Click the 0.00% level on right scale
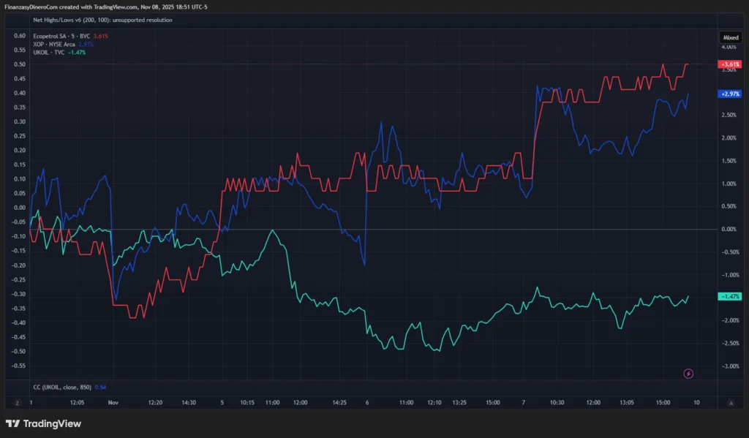Image resolution: width=749 pixels, height=438 pixels. (729, 230)
